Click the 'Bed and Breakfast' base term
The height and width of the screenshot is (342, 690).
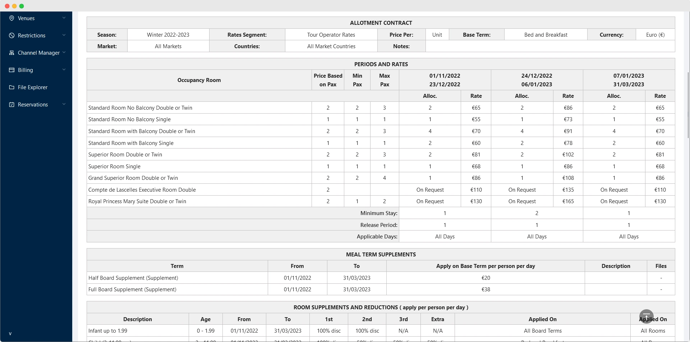(x=546, y=35)
